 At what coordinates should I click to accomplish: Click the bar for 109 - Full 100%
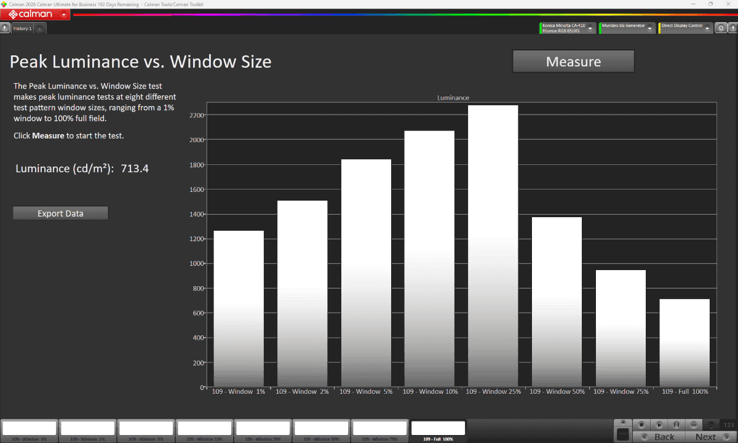pos(684,343)
